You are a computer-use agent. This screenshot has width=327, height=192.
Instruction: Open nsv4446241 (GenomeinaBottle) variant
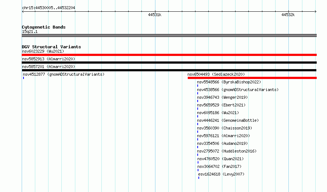coord(228,120)
